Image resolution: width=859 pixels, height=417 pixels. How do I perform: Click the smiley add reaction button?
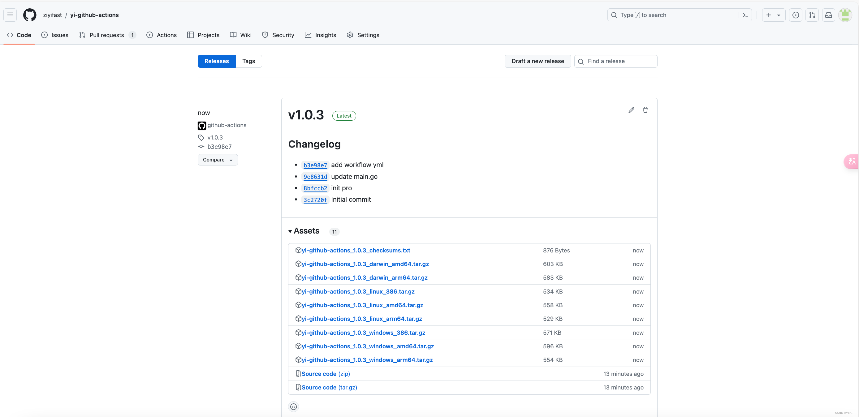293,406
